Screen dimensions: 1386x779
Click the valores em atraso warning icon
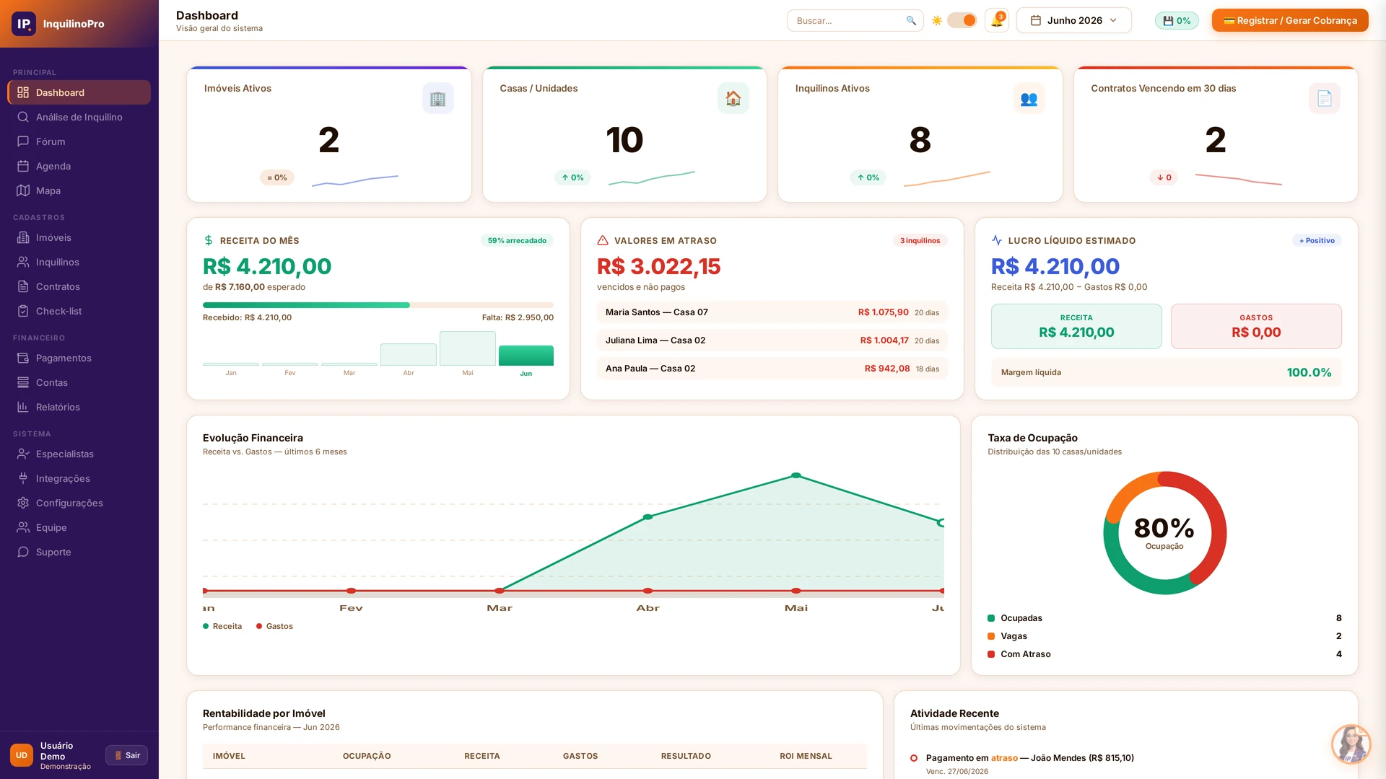(x=603, y=240)
